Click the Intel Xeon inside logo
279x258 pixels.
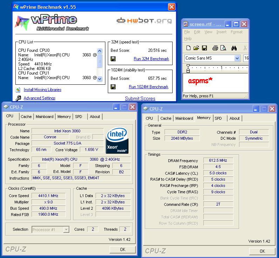click(x=117, y=140)
